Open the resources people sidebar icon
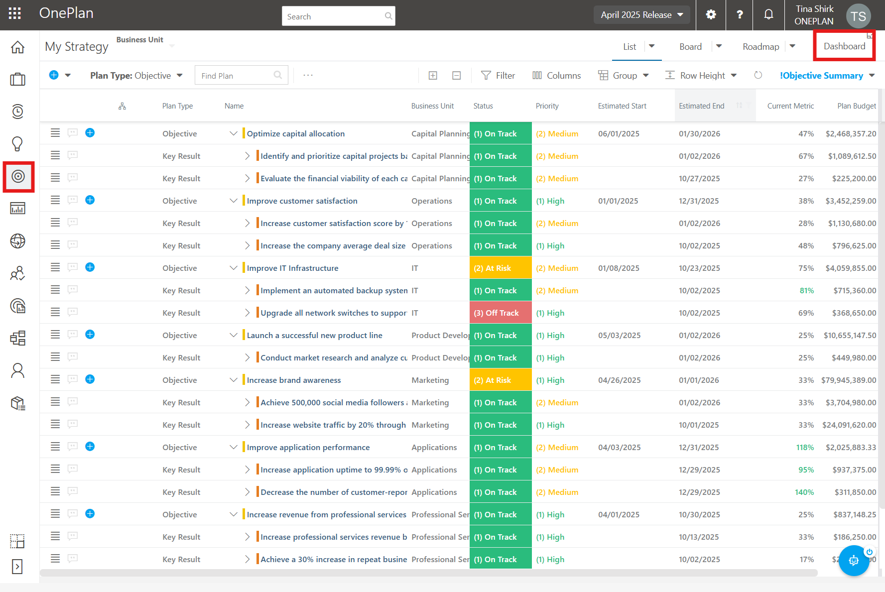This screenshot has height=592, width=885. tap(18, 273)
